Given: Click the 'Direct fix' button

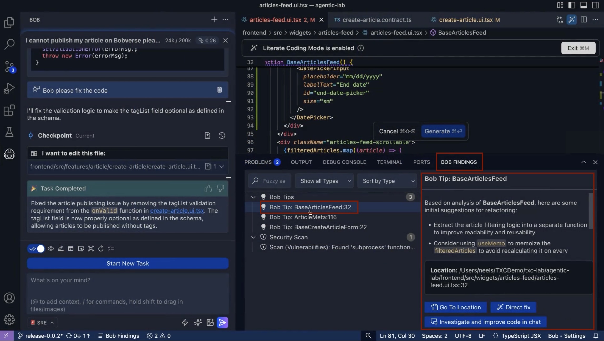Looking at the screenshot, I should [513, 307].
